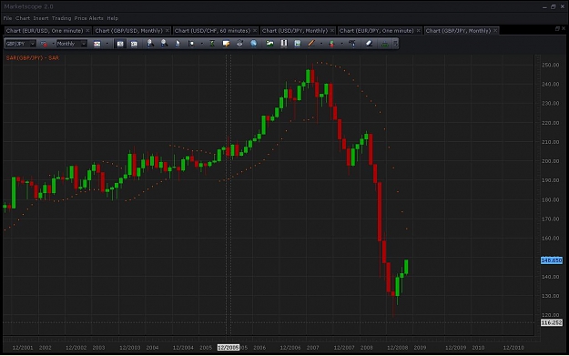
Task: Expand the chart type dropdown arrow
Action: pyautogui.click(x=107, y=44)
